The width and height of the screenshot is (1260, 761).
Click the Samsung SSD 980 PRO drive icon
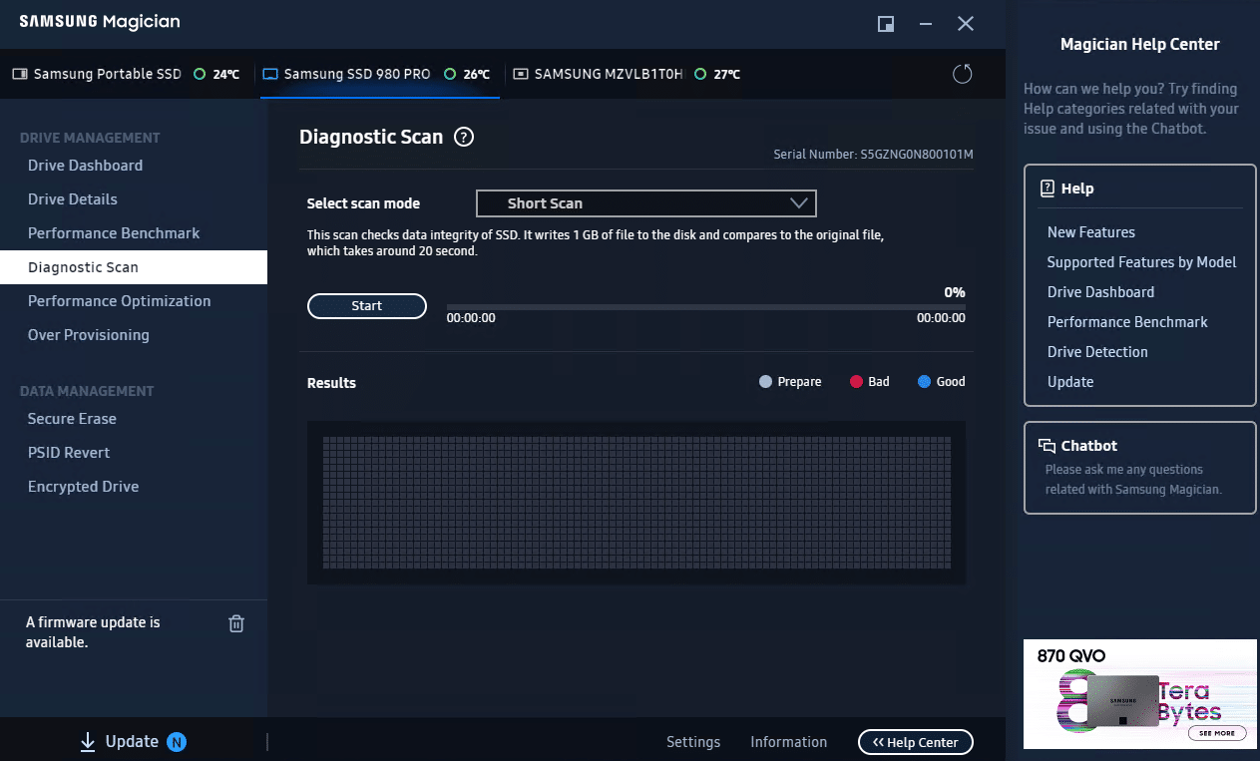click(270, 74)
